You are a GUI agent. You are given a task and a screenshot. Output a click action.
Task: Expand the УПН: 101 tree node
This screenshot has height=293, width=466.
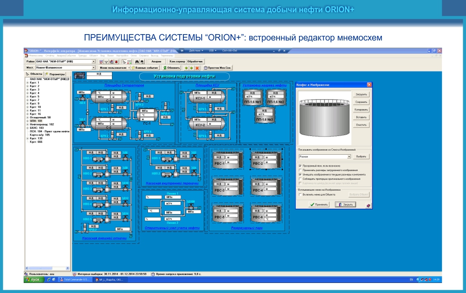27,121
